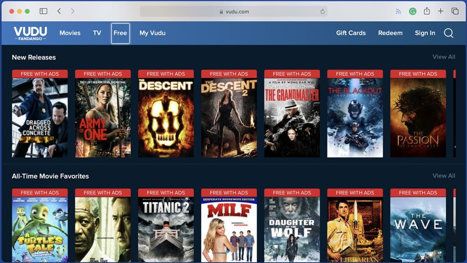Select The Descent Part 2 poster
The height and width of the screenshot is (263, 467).
tap(229, 114)
